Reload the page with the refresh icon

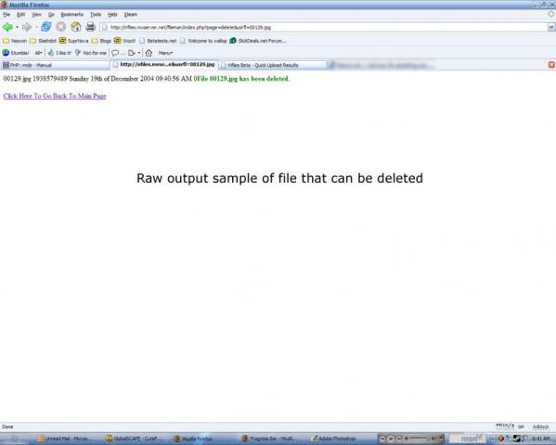[45, 27]
